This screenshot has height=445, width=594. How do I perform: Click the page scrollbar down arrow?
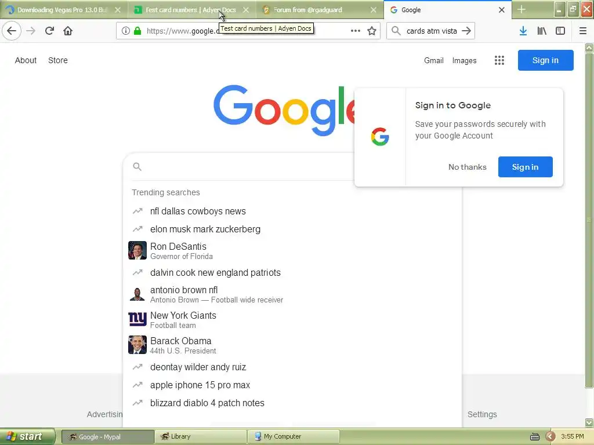(589, 422)
